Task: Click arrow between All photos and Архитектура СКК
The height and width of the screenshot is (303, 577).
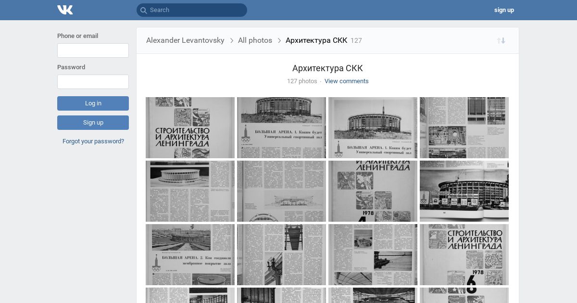Action: [x=279, y=40]
